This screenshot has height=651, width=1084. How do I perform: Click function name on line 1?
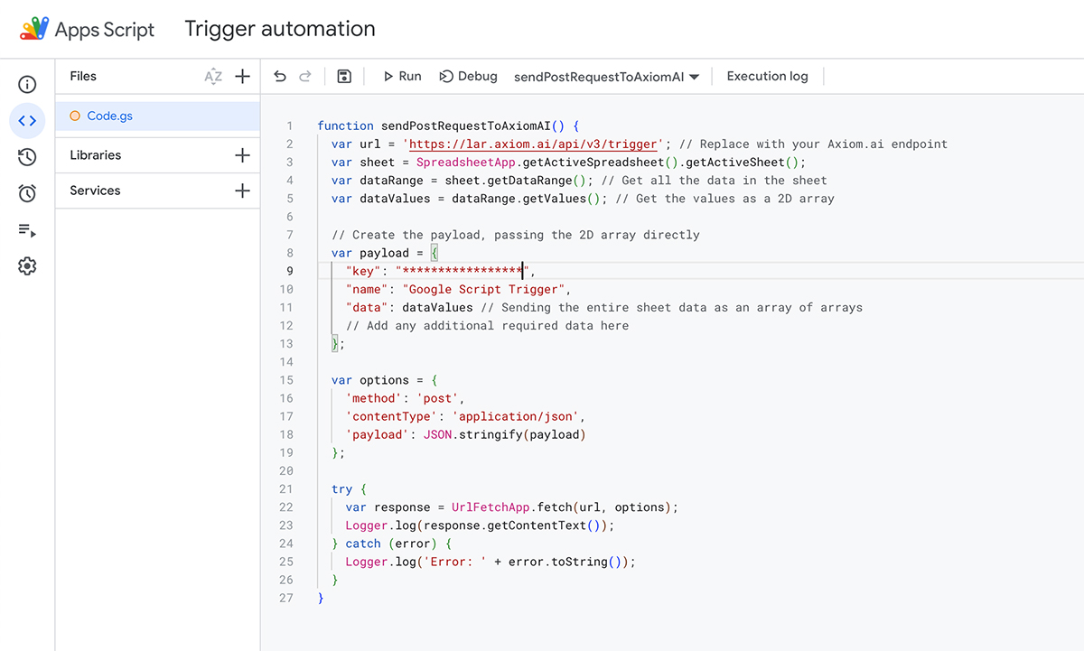[465, 126]
